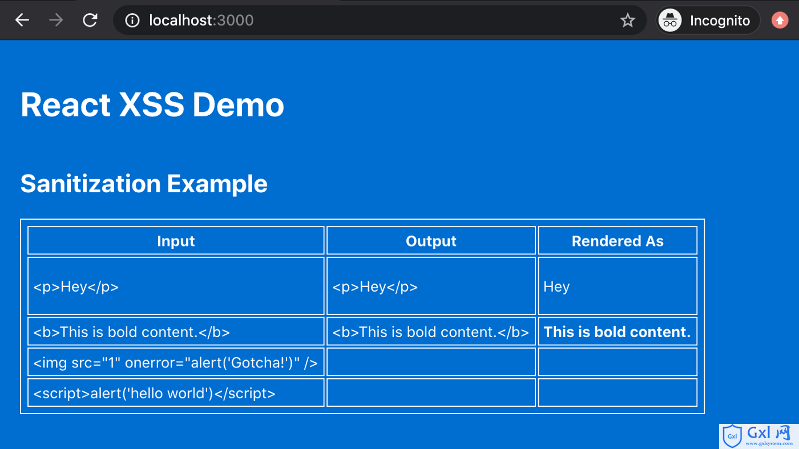Screen dimensions: 799x449
Task: Click the forward navigation arrow
Action: tap(56, 21)
